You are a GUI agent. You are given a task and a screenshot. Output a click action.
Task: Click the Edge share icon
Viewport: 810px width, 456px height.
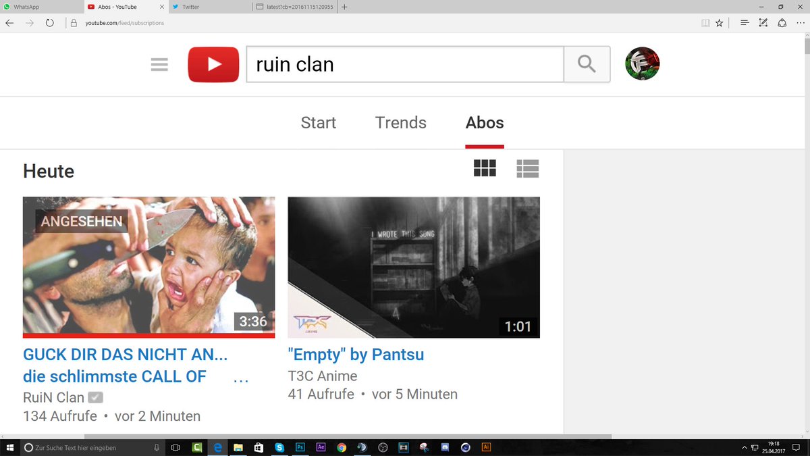782,22
